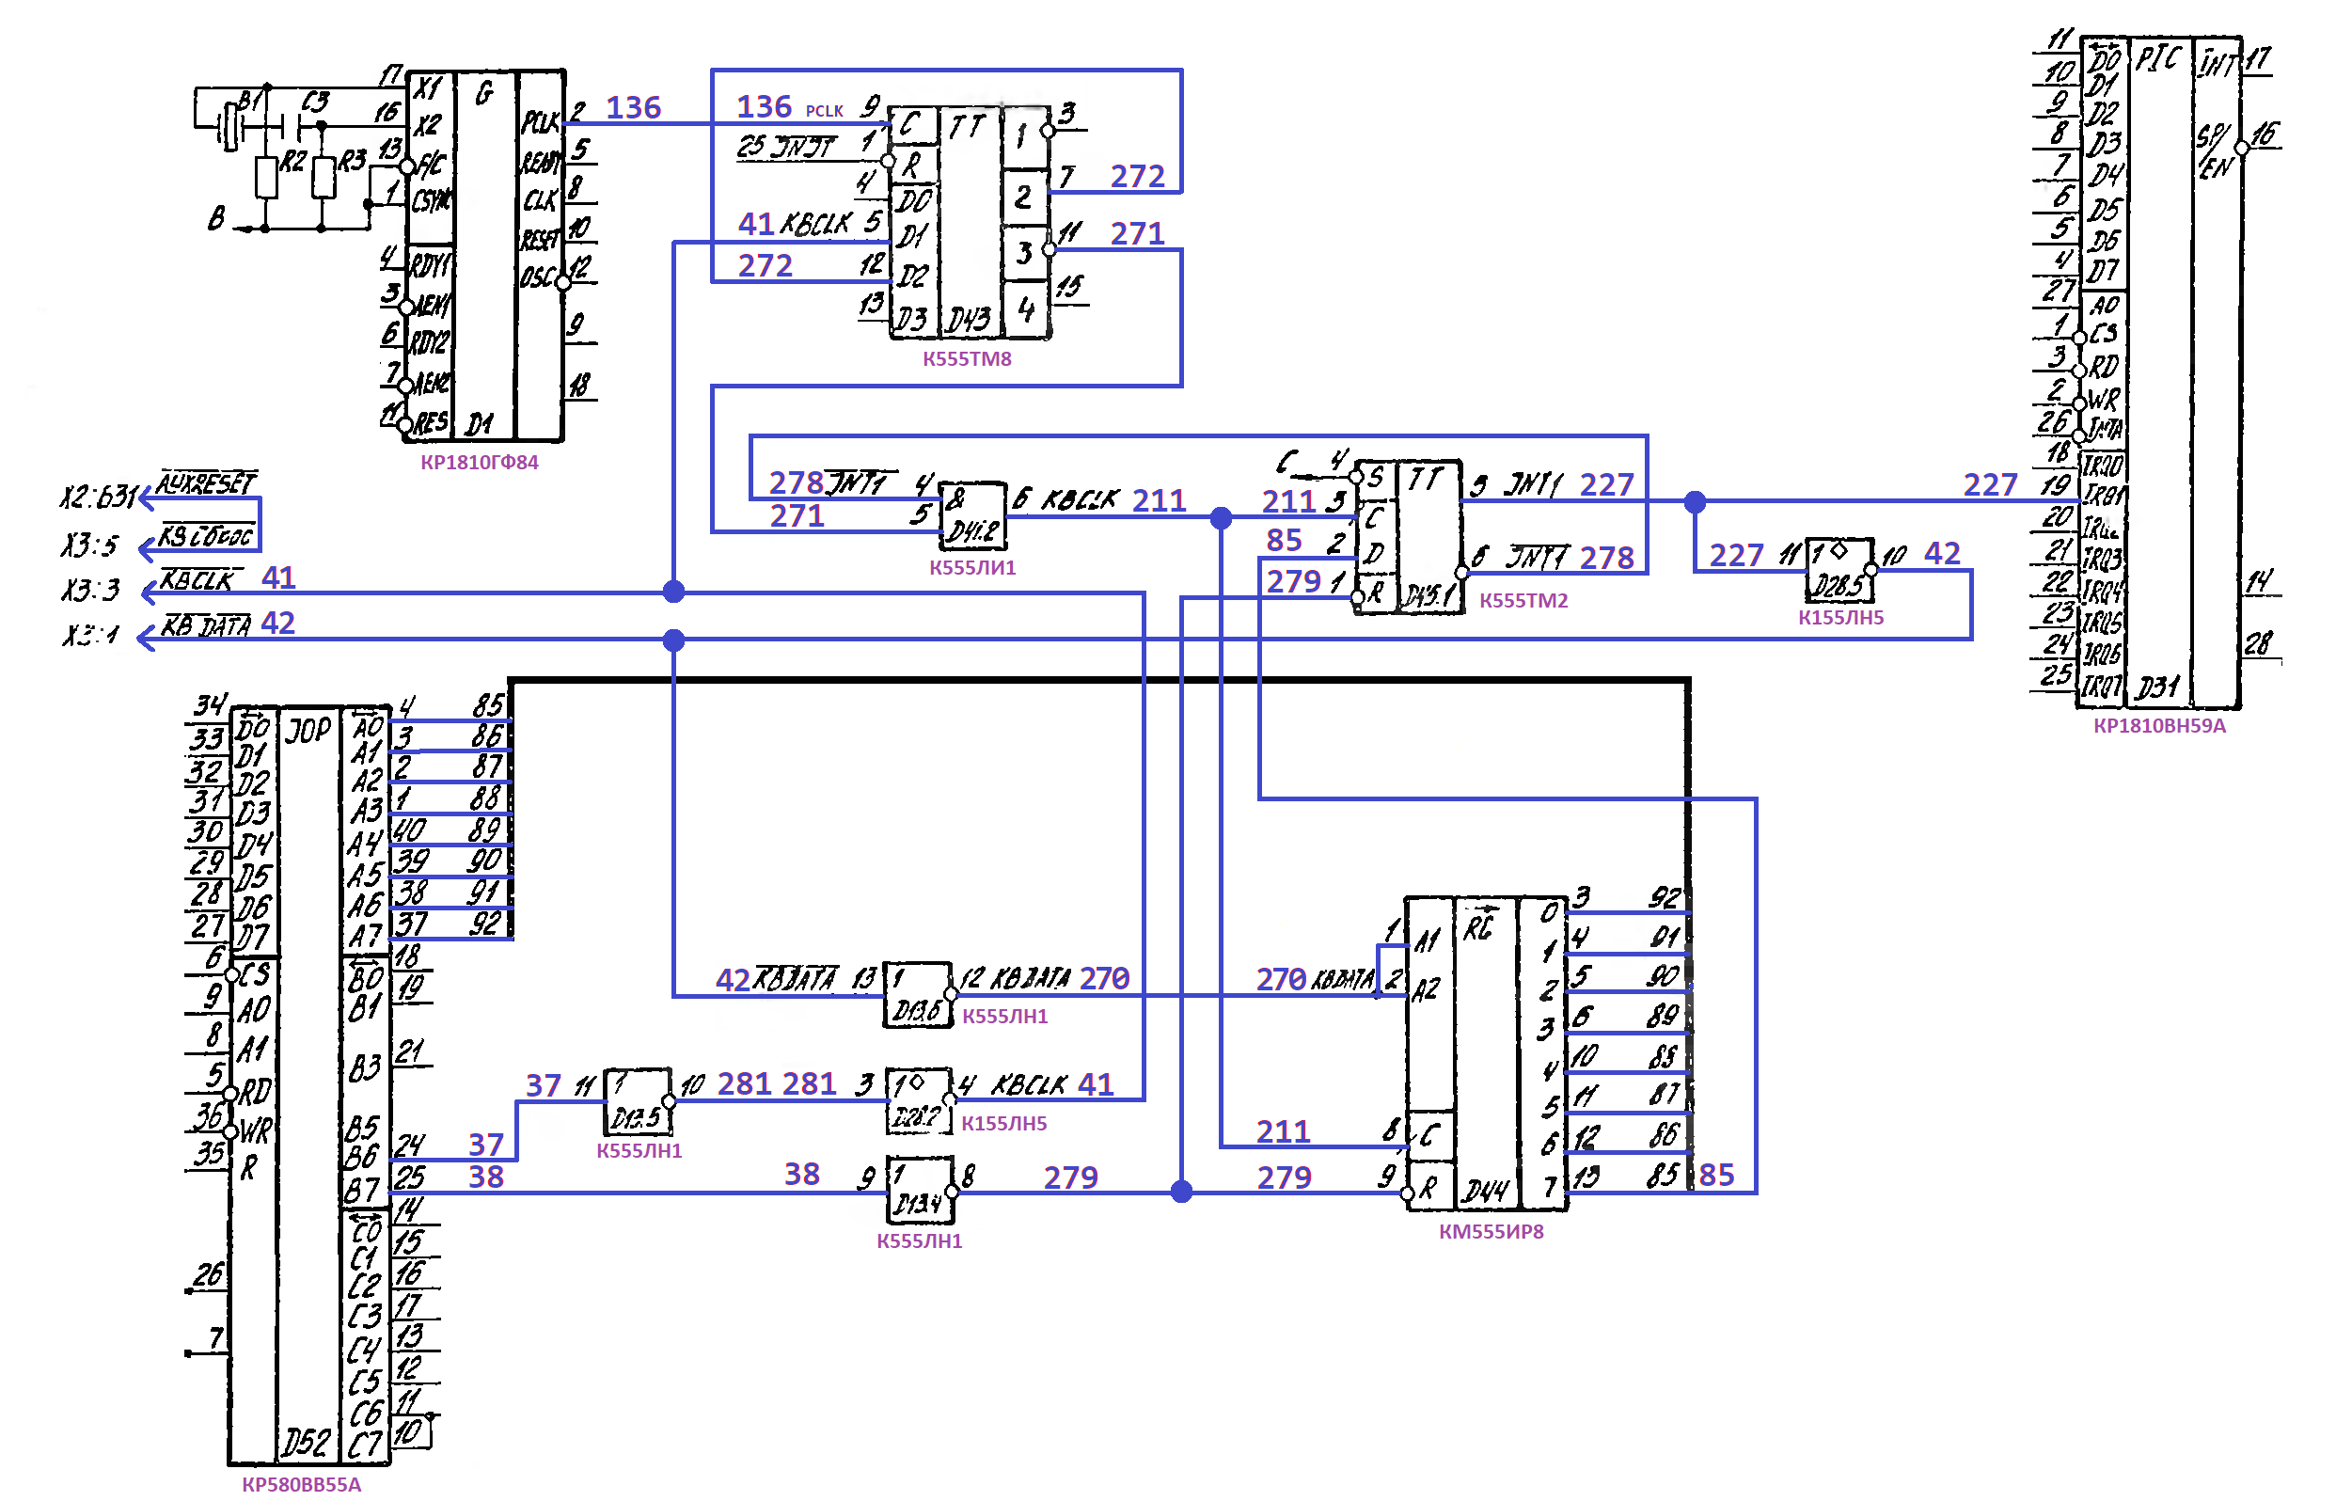2336x1501 pixels.
Task: Click the junction dot on net 227
Action: (1695, 502)
